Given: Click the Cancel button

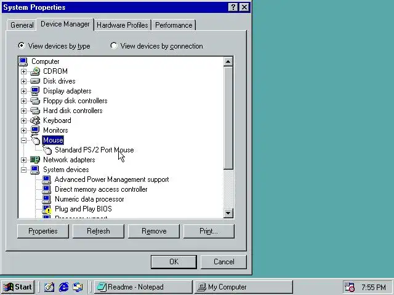Looking at the screenshot, I should point(224,262).
